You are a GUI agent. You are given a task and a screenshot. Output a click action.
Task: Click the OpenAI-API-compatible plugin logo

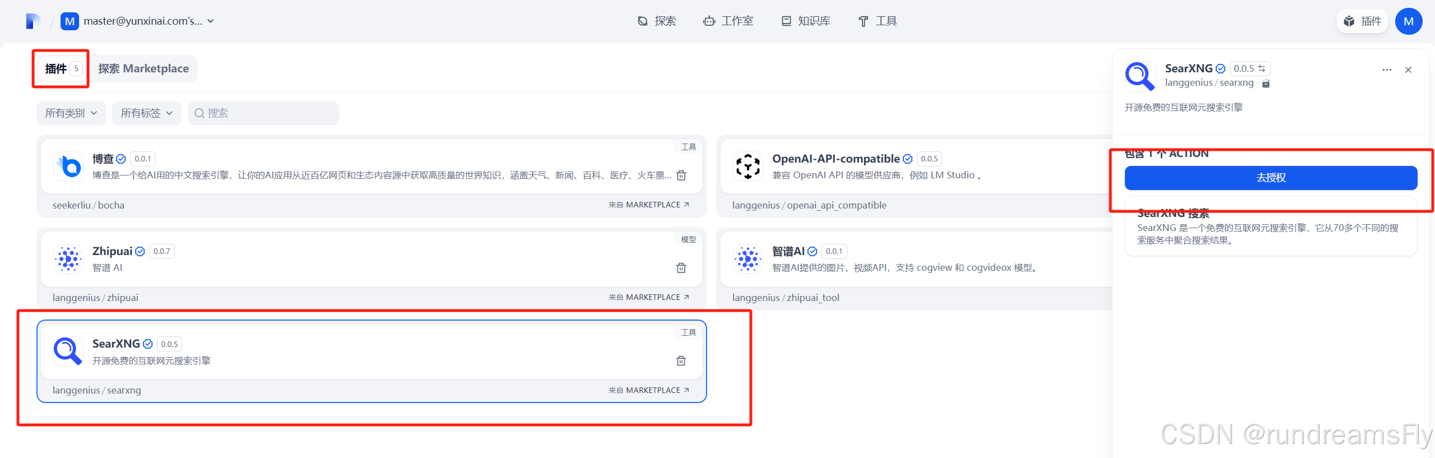point(748,166)
